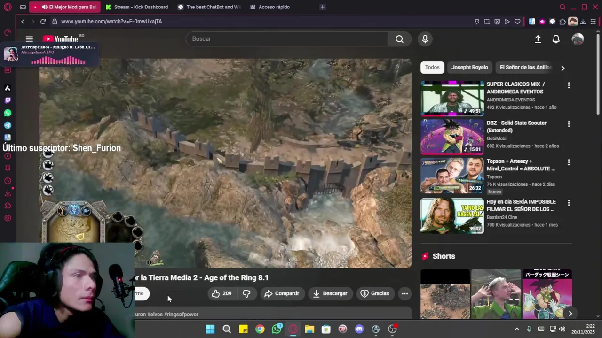Open the browser downloads arrow icon
The height and width of the screenshot is (338, 602).
(x=583, y=22)
